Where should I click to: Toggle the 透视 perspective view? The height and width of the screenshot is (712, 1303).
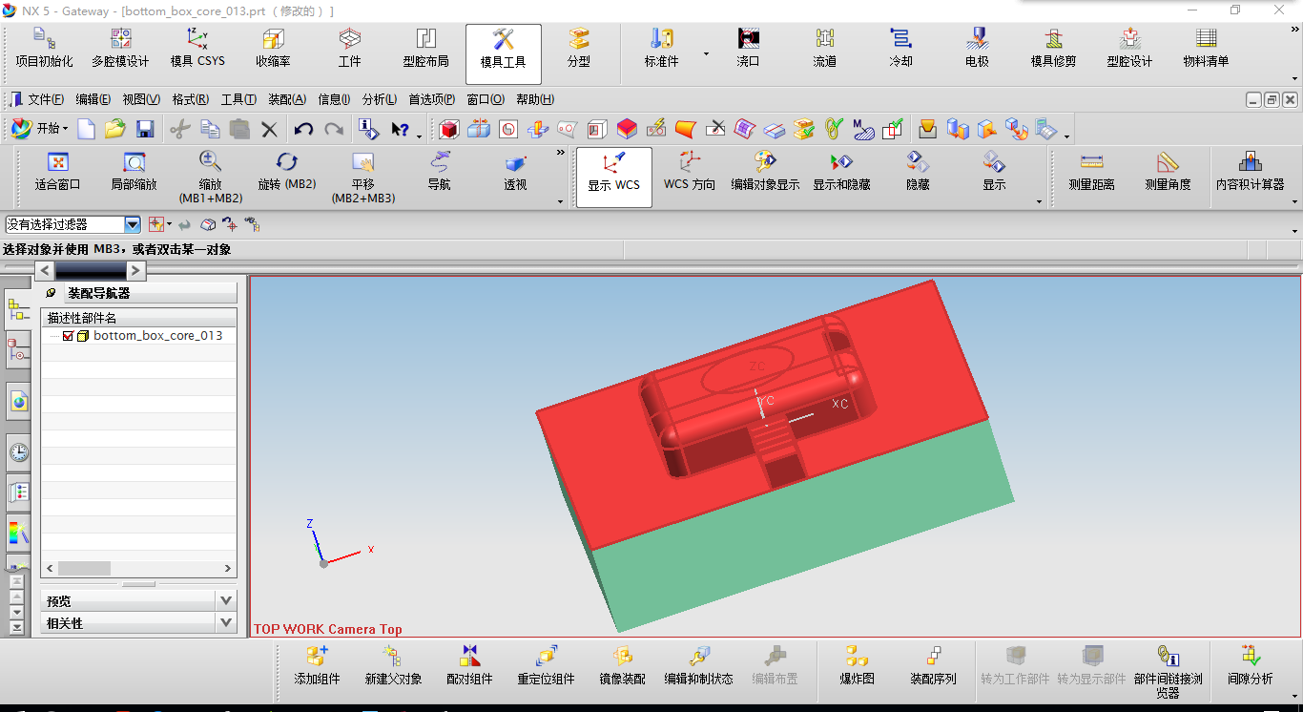(x=515, y=163)
